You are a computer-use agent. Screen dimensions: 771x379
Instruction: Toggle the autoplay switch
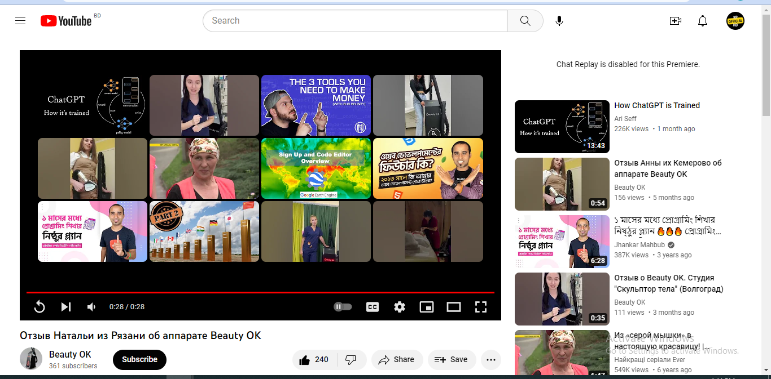[x=343, y=307]
